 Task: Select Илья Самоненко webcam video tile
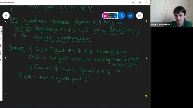coord(172,13)
